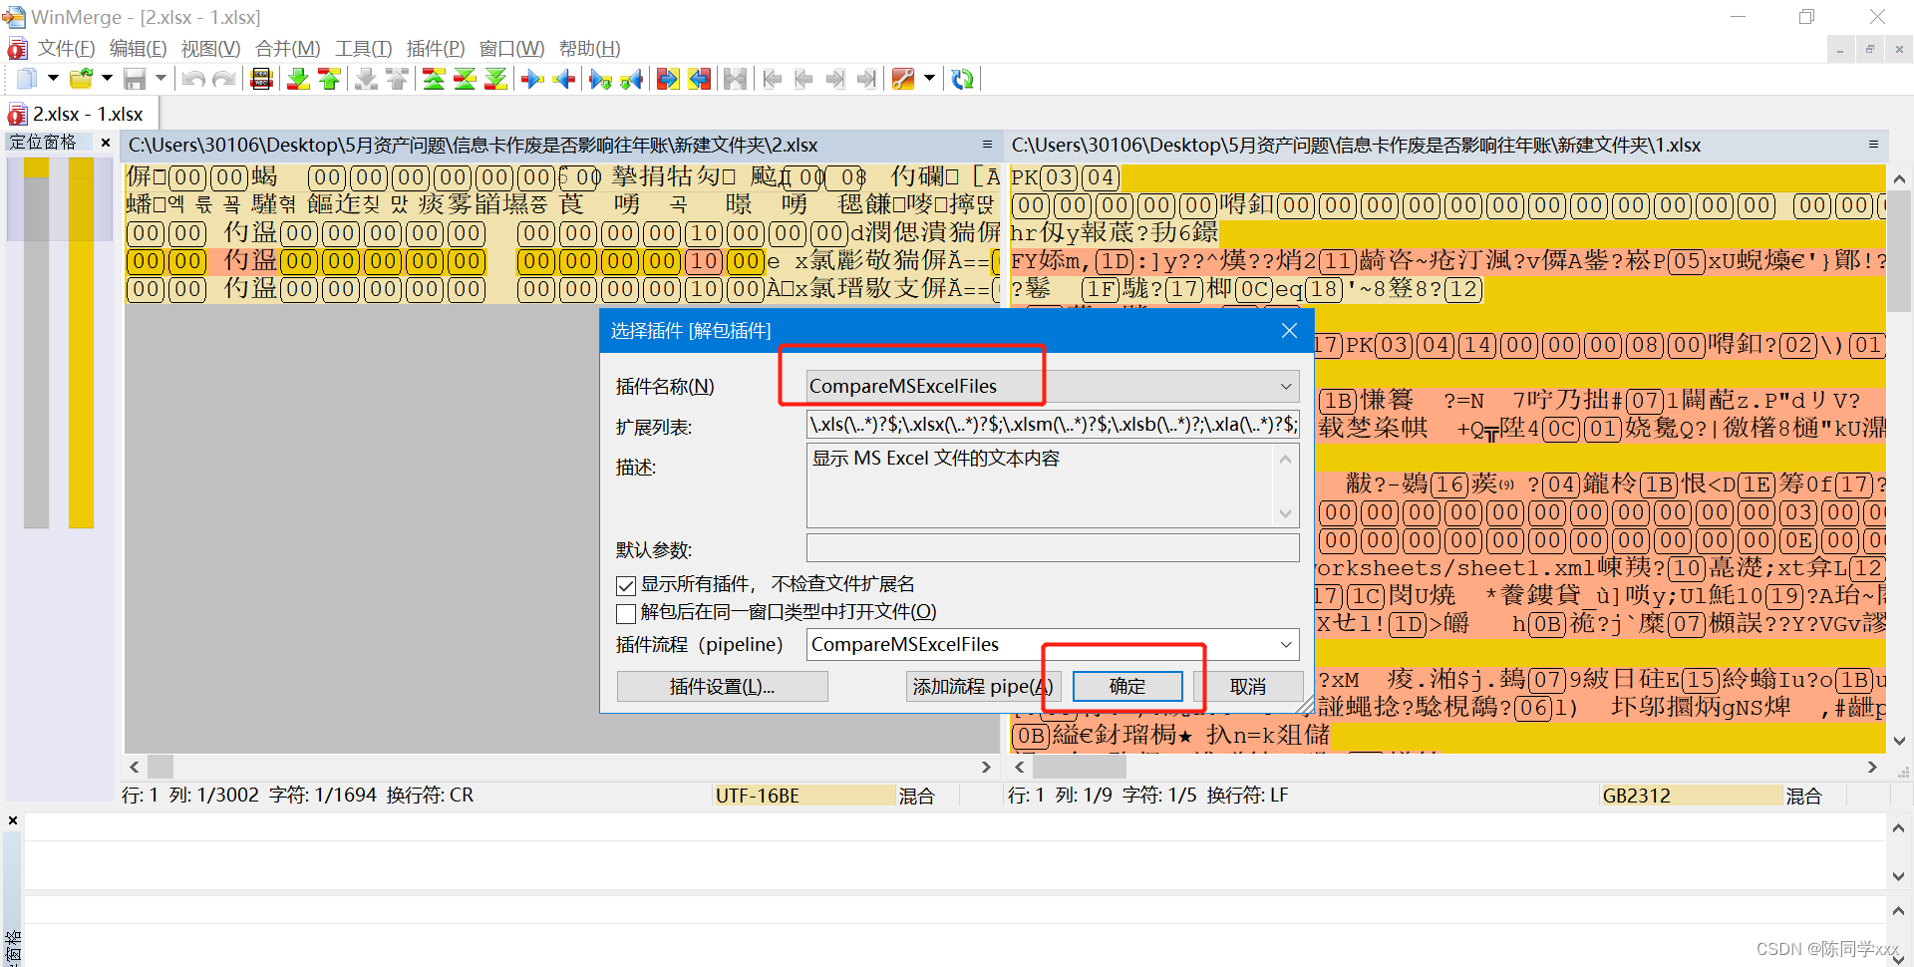Copy to left and advance icon
Screen dimensions: 1914x967
pyautogui.click(x=631, y=79)
